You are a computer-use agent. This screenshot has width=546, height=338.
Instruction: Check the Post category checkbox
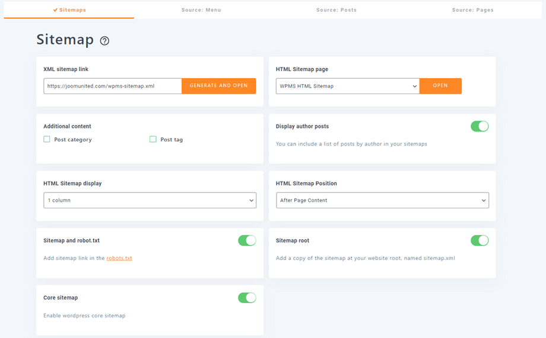click(47, 140)
